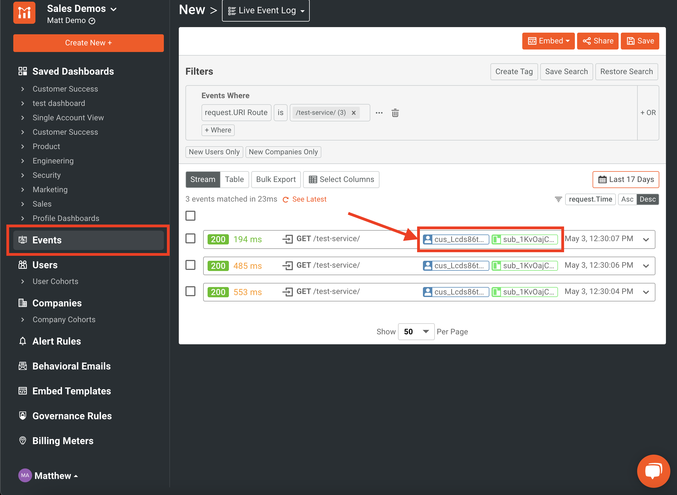Viewport: 677px width, 495px height.
Task: Check the first 194 ms event checkbox
Action: tap(190, 239)
